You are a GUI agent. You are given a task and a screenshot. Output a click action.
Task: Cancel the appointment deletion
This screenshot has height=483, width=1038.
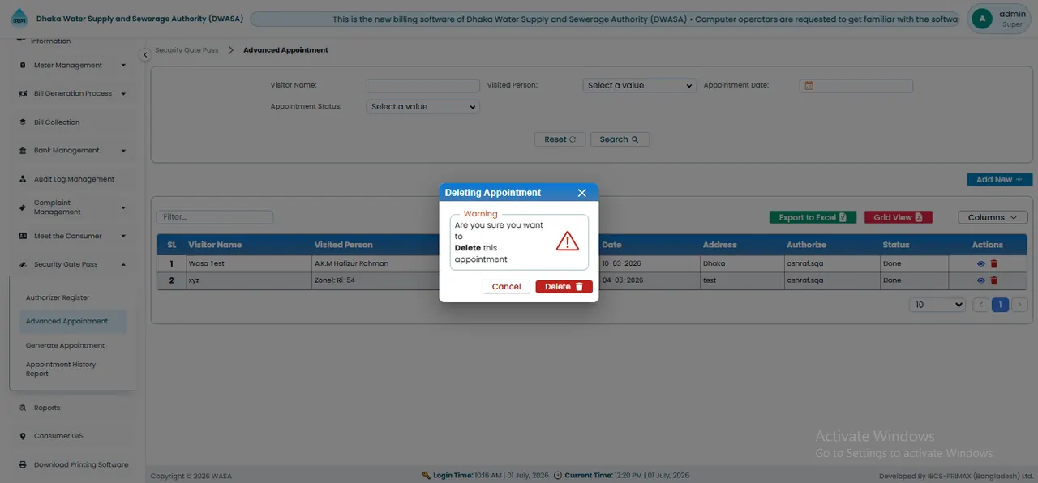coord(506,287)
